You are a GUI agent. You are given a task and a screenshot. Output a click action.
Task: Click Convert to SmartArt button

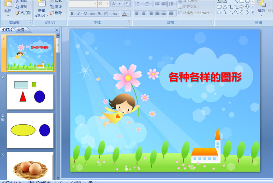click(x=195, y=13)
